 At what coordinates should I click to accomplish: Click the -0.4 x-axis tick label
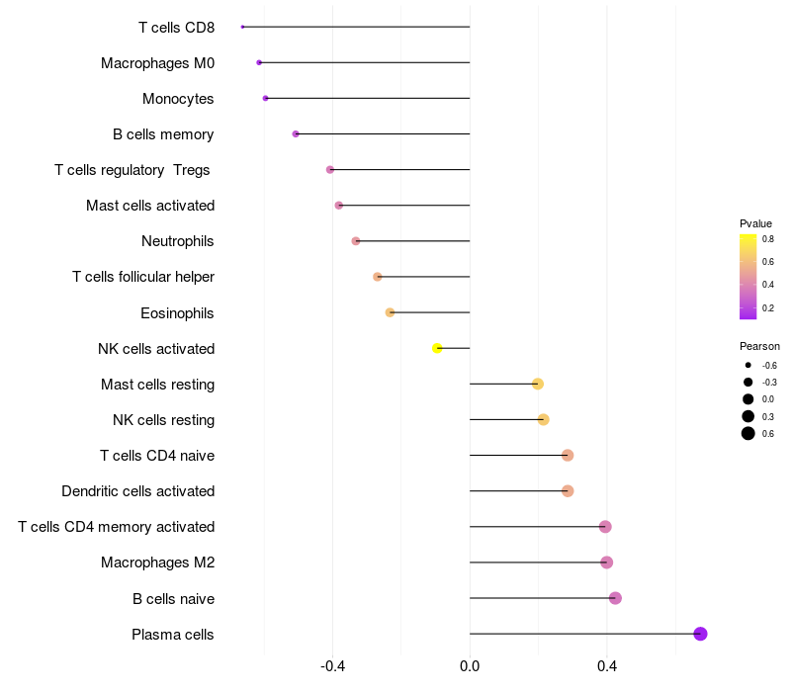click(x=332, y=666)
